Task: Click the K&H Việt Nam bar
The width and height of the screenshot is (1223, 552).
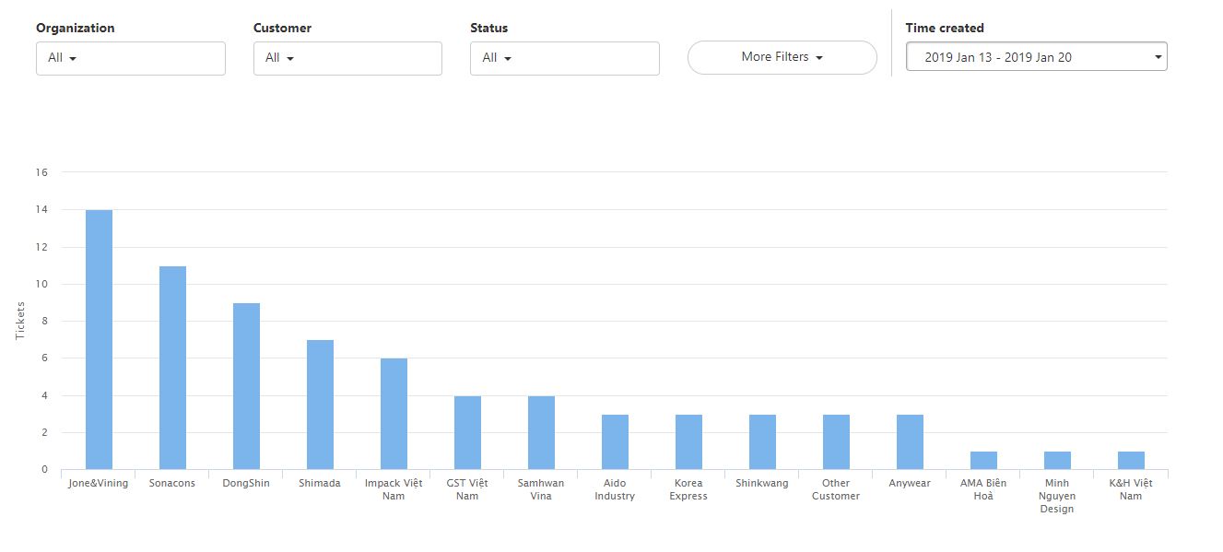Action: click(1131, 461)
